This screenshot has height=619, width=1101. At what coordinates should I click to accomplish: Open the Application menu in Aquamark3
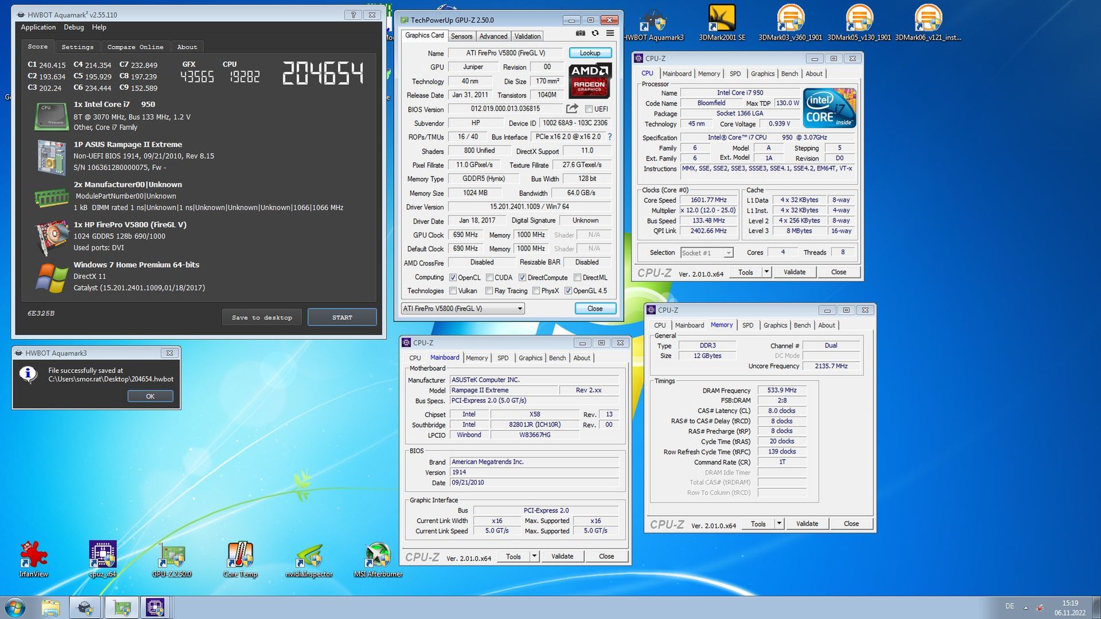[x=38, y=27]
